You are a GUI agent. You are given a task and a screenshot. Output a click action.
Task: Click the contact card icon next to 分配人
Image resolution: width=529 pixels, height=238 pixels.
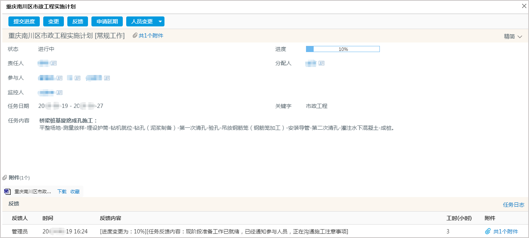tap(321, 63)
